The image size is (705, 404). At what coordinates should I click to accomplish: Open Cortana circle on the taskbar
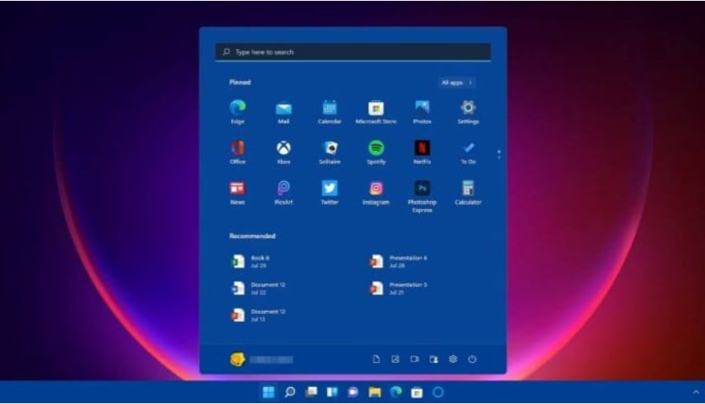click(438, 392)
